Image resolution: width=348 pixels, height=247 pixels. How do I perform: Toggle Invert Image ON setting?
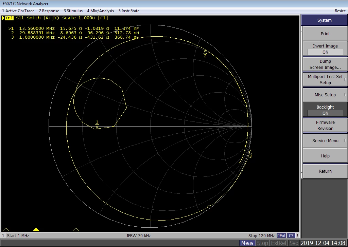point(325,49)
